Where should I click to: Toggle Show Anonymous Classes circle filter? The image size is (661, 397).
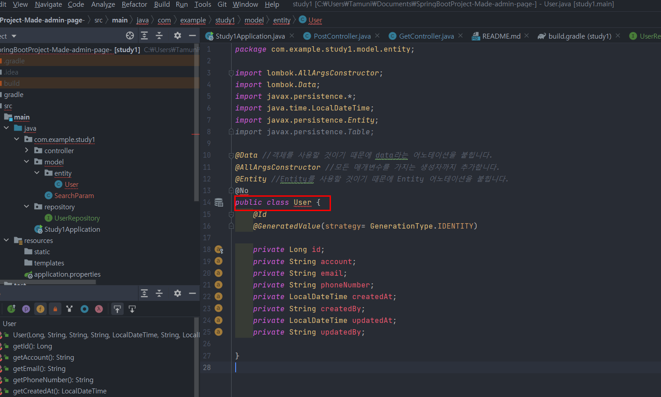click(x=84, y=309)
